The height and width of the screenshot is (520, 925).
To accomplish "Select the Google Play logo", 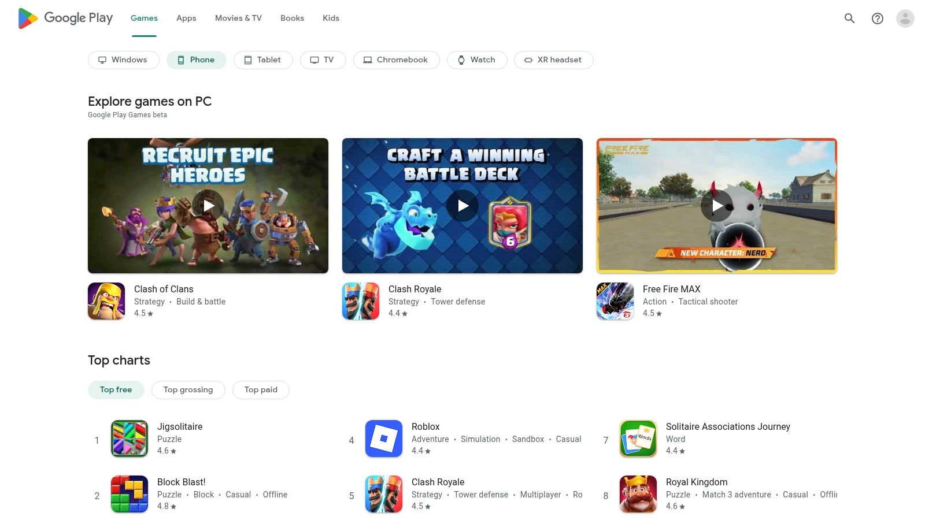I will 65,18.
